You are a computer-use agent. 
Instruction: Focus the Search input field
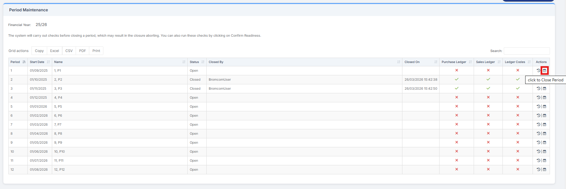pos(527,51)
